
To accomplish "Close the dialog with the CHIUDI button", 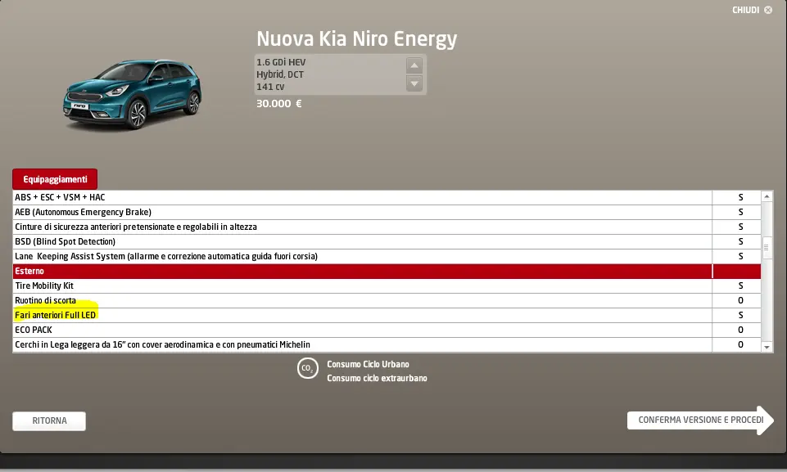I will [x=752, y=10].
